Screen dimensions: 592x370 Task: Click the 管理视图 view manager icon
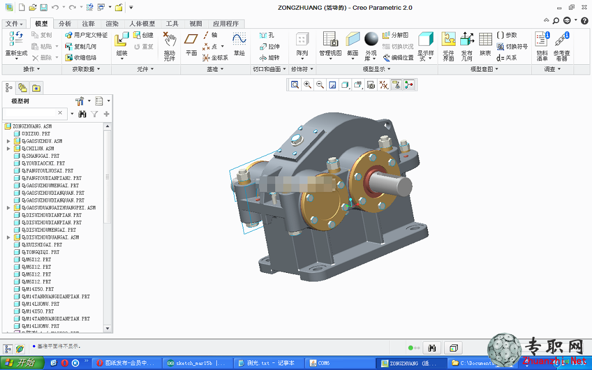[330, 45]
